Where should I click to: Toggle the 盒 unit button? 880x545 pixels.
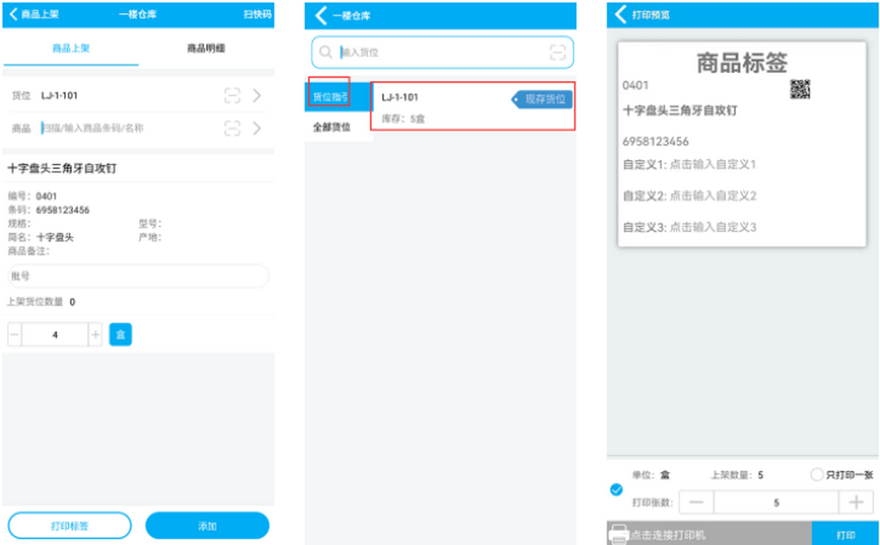[121, 335]
